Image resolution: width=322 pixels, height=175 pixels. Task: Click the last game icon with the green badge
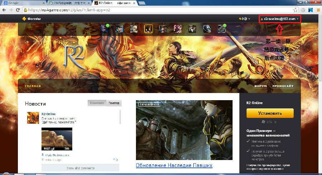click(x=222, y=29)
